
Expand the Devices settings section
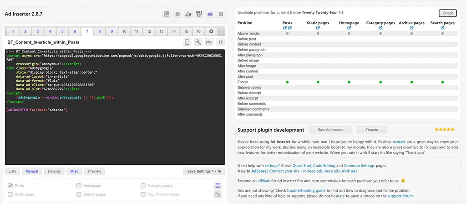pyautogui.click(x=54, y=172)
